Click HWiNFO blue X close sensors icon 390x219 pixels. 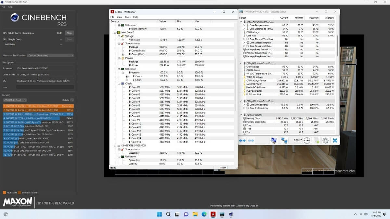(x=334, y=140)
